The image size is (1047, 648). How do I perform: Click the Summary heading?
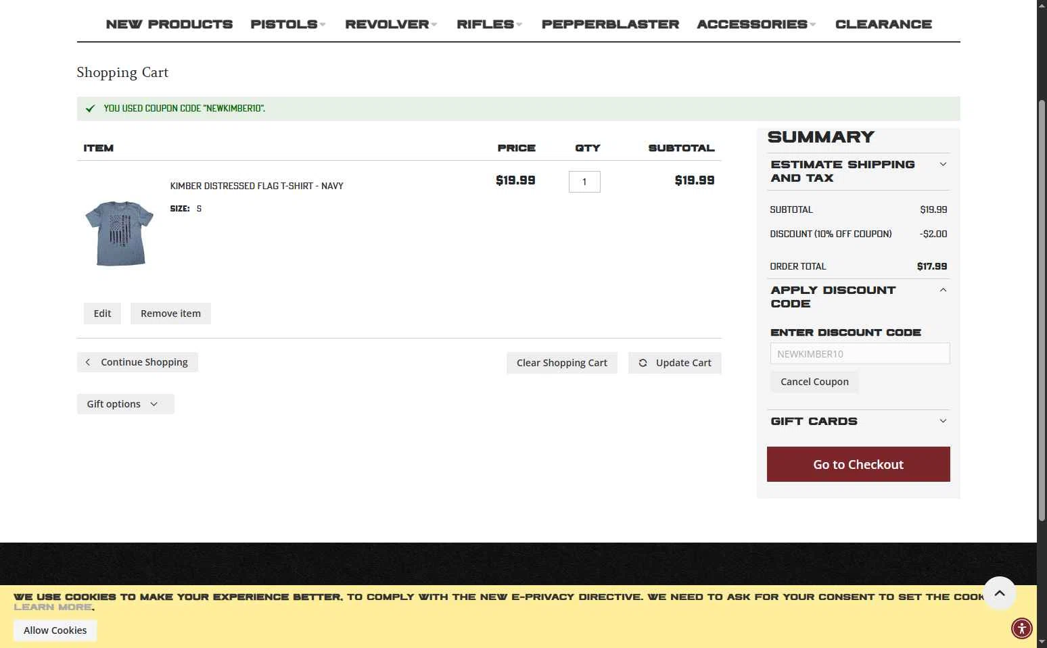point(820,137)
